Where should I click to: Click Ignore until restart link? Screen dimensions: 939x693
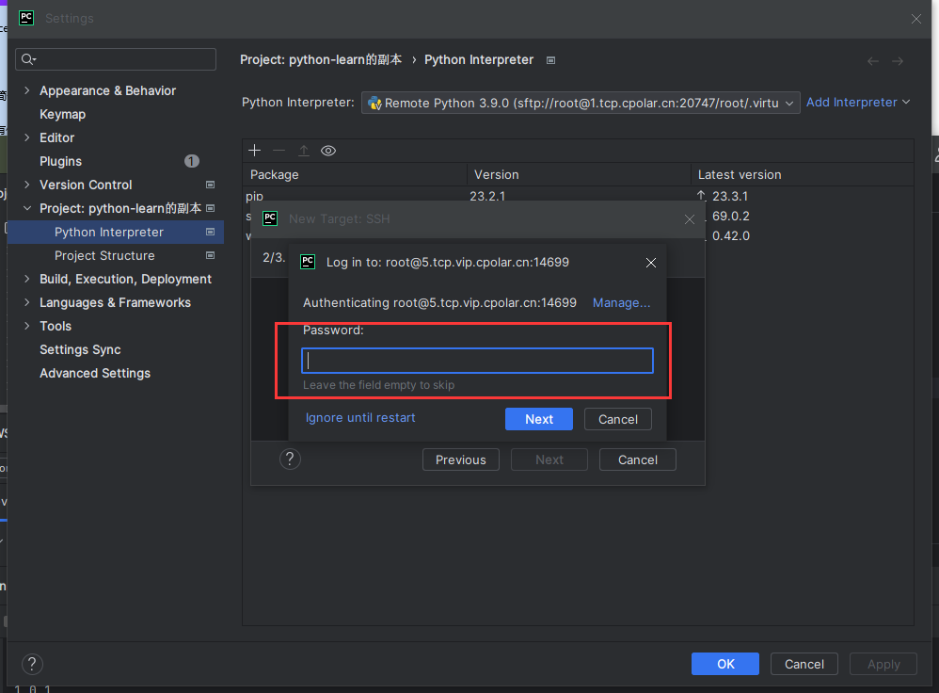click(360, 417)
